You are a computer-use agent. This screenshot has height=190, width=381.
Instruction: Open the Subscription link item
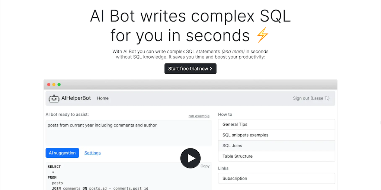tap(276, 178)
